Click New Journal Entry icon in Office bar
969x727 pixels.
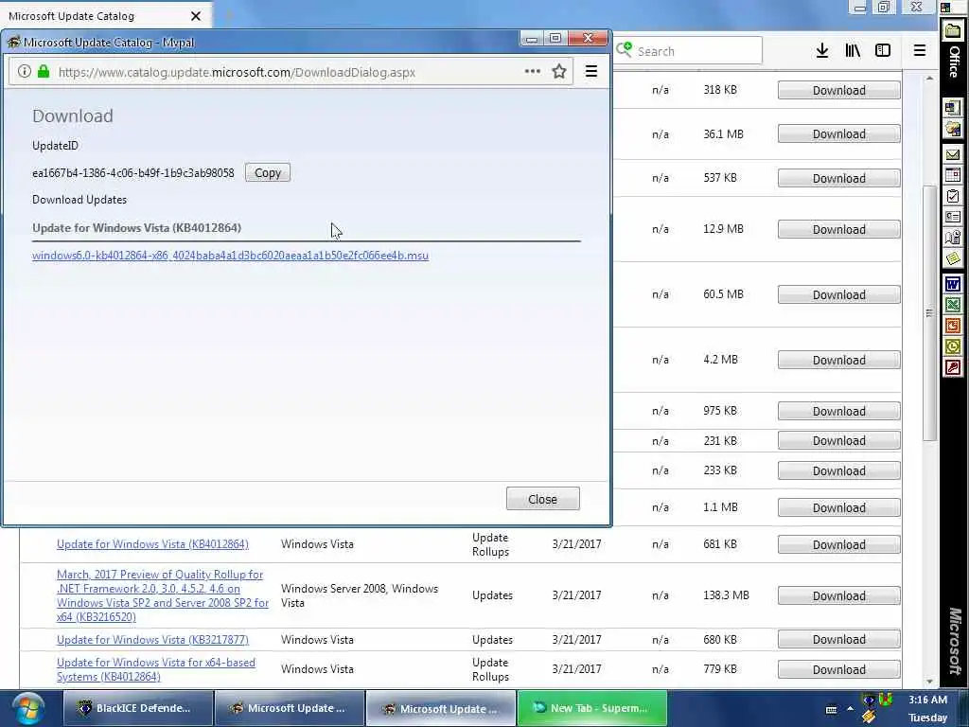click(x=952, y=238)
